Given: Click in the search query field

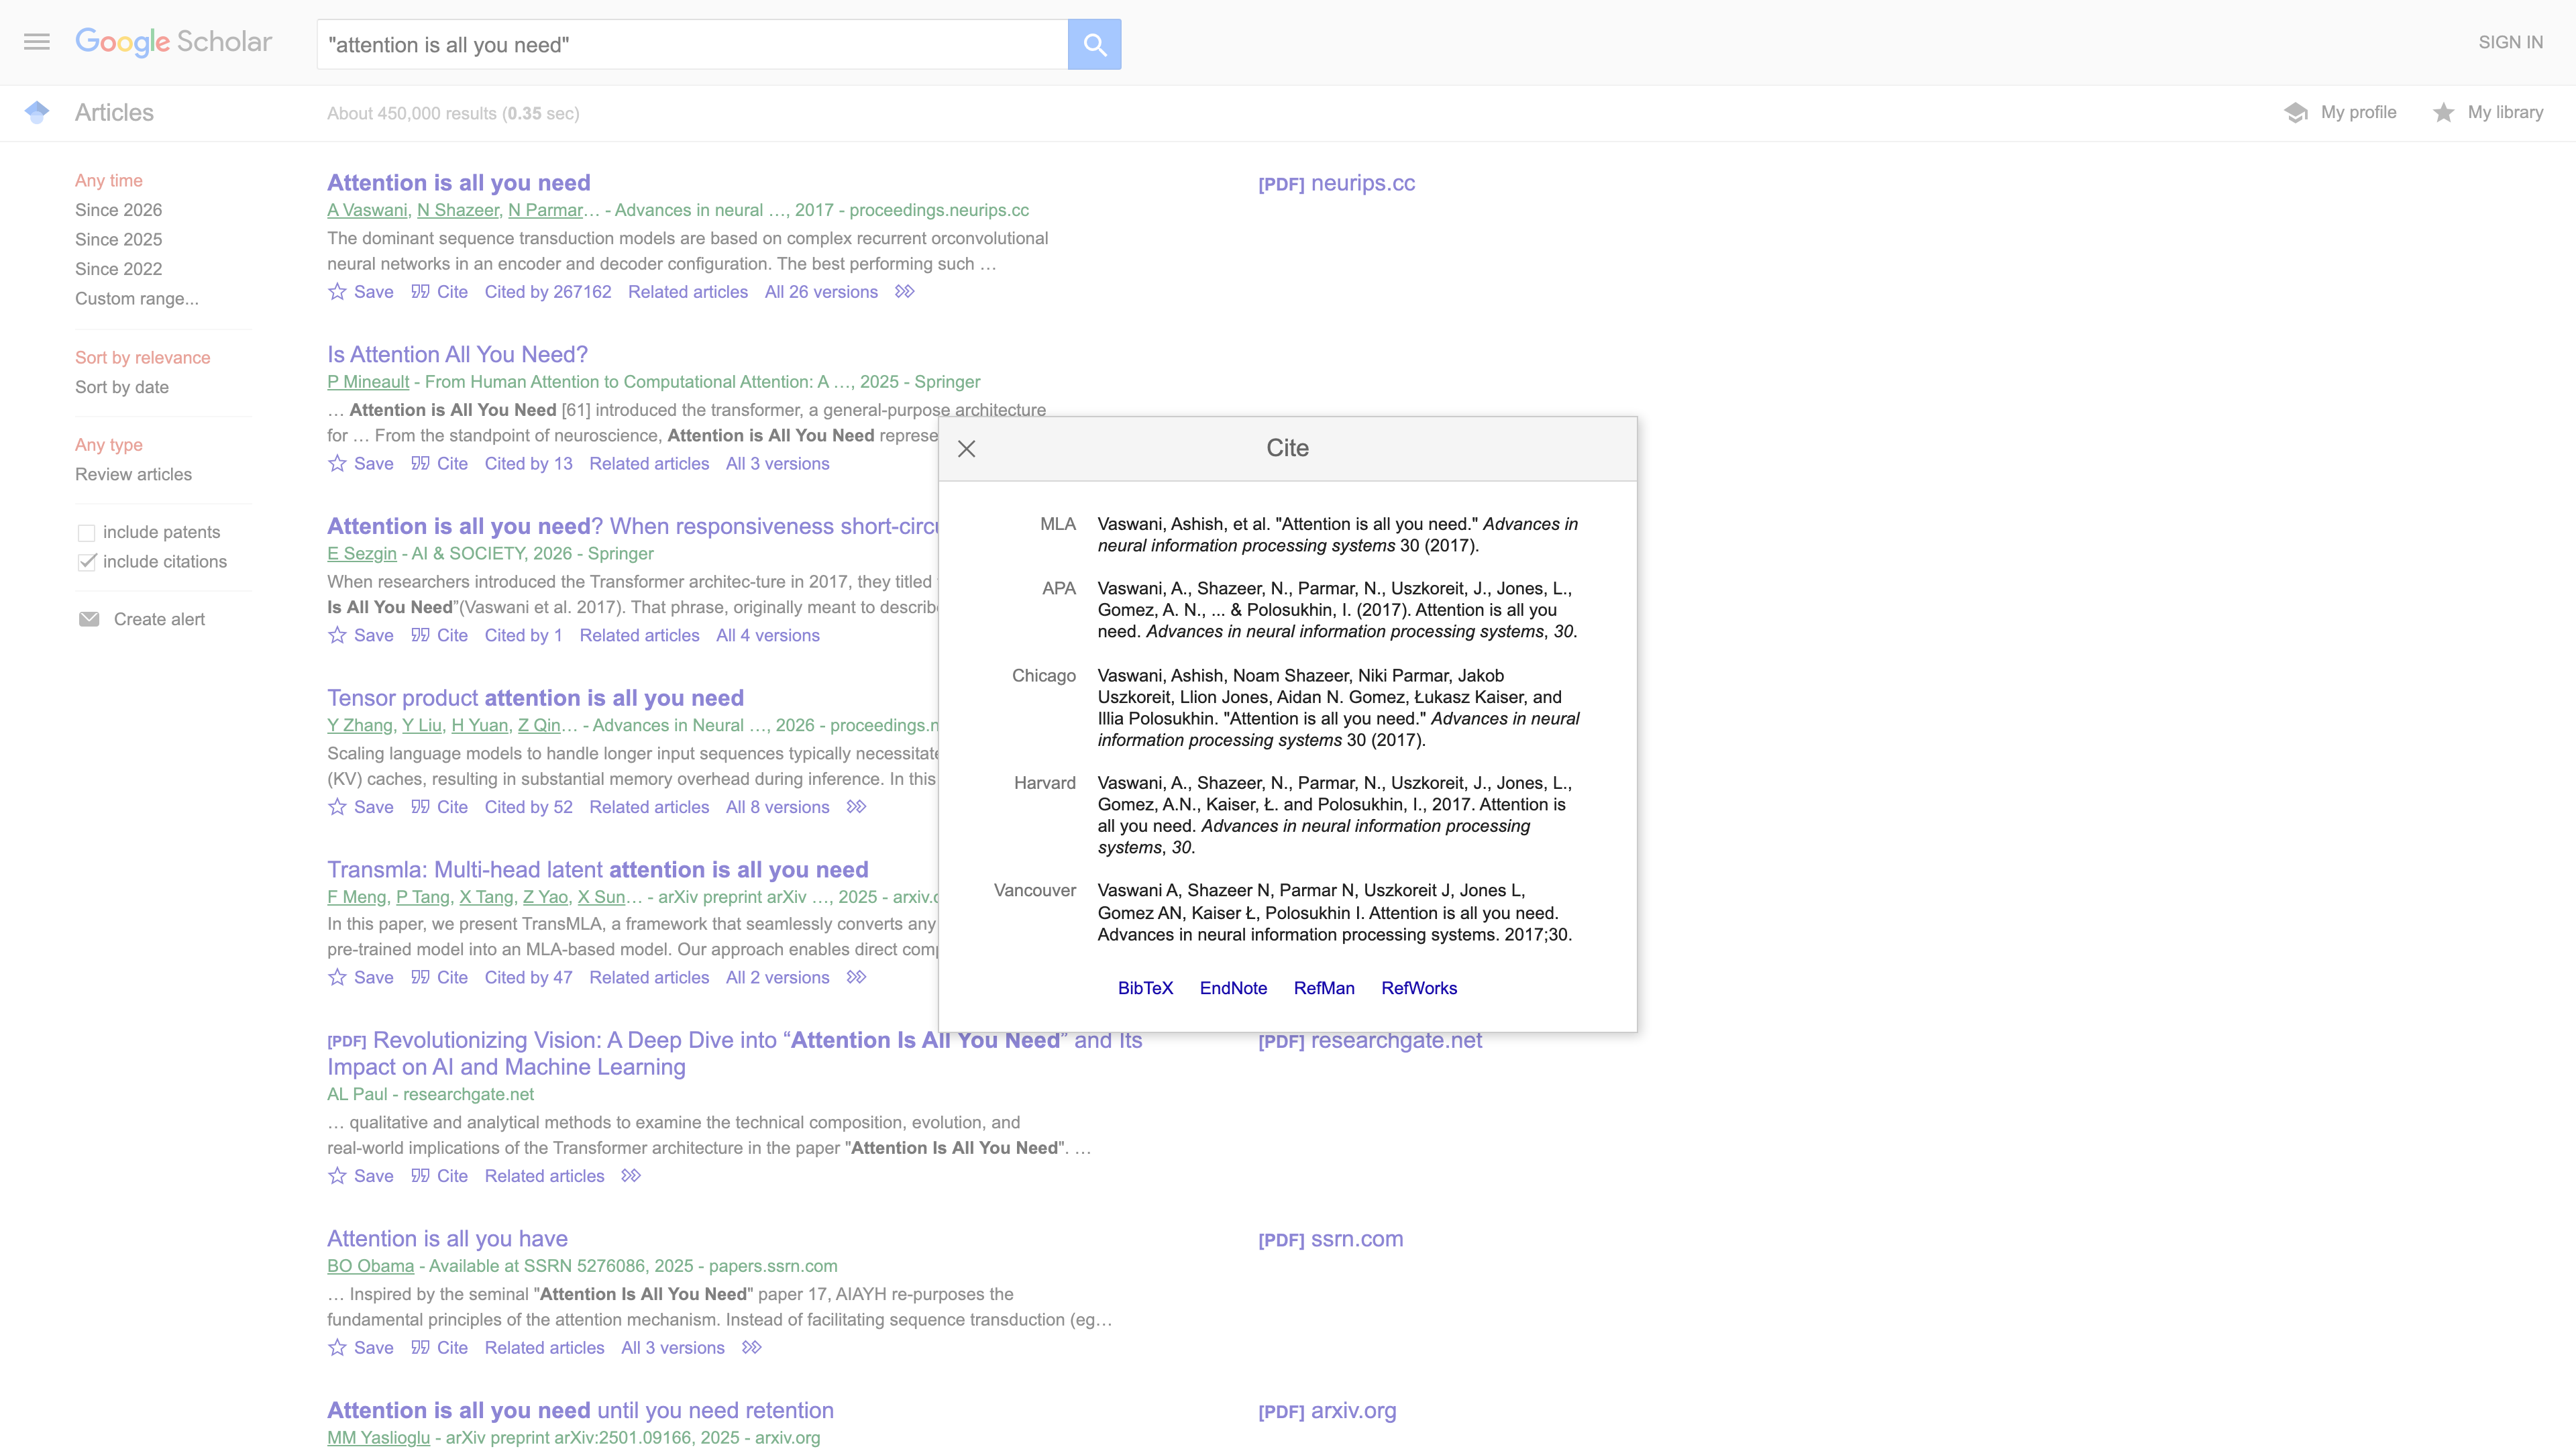Looking at the screenshot, I should click(692, 44).
